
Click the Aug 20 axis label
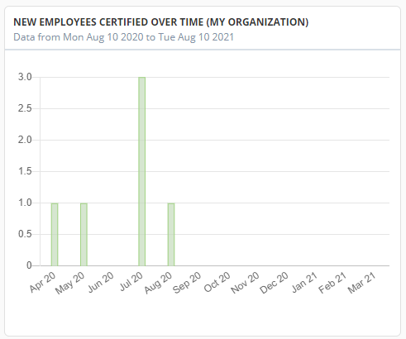pos(158,283)
